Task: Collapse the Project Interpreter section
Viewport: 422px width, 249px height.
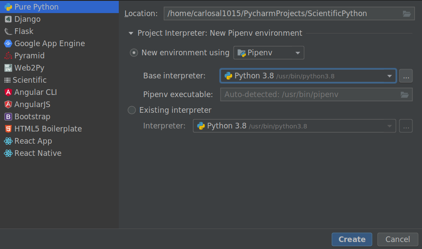Action: [131, 34]
